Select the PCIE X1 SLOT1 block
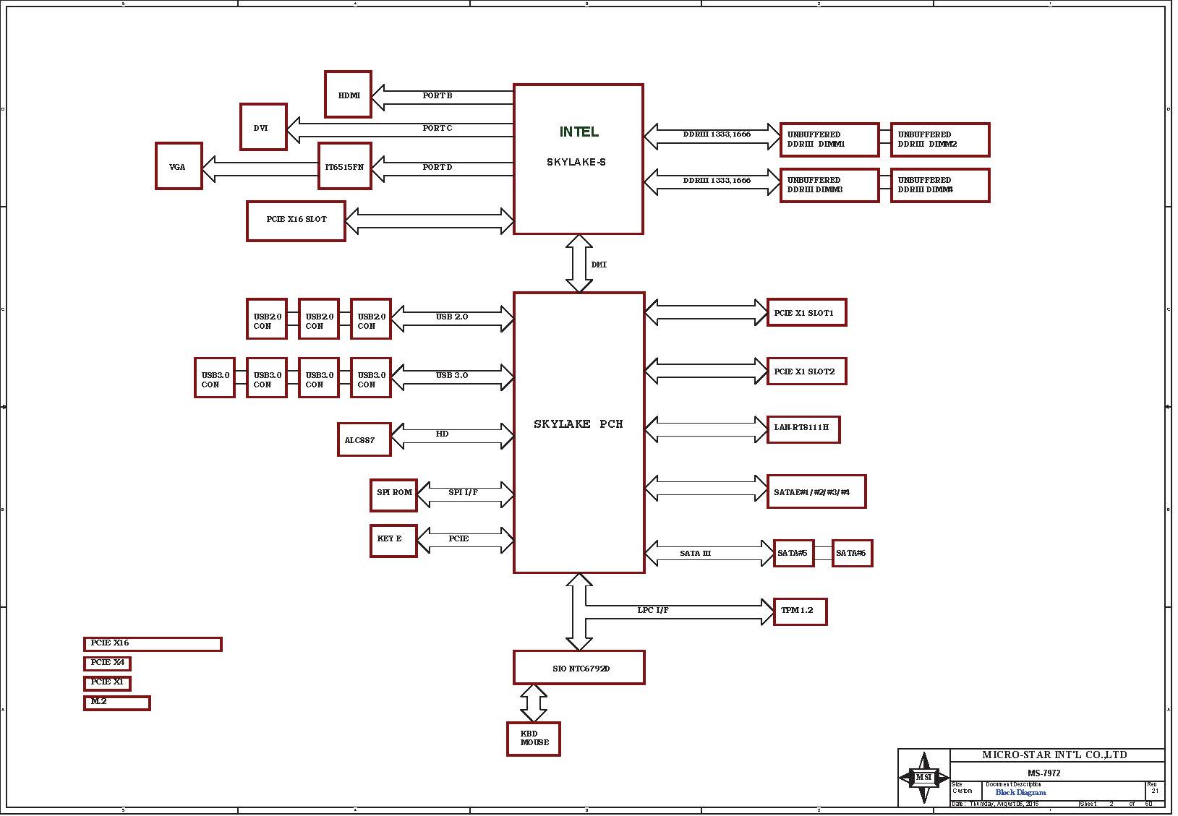This screenshot has width=1178, height=816. click(x=806, y=312)
